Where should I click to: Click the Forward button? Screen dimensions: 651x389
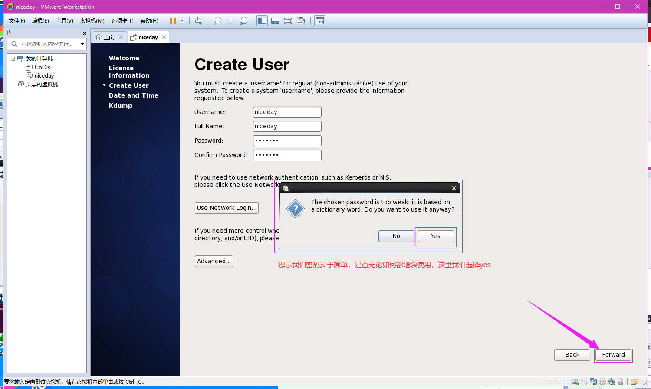pyautogui.click(x=614, y=355)
